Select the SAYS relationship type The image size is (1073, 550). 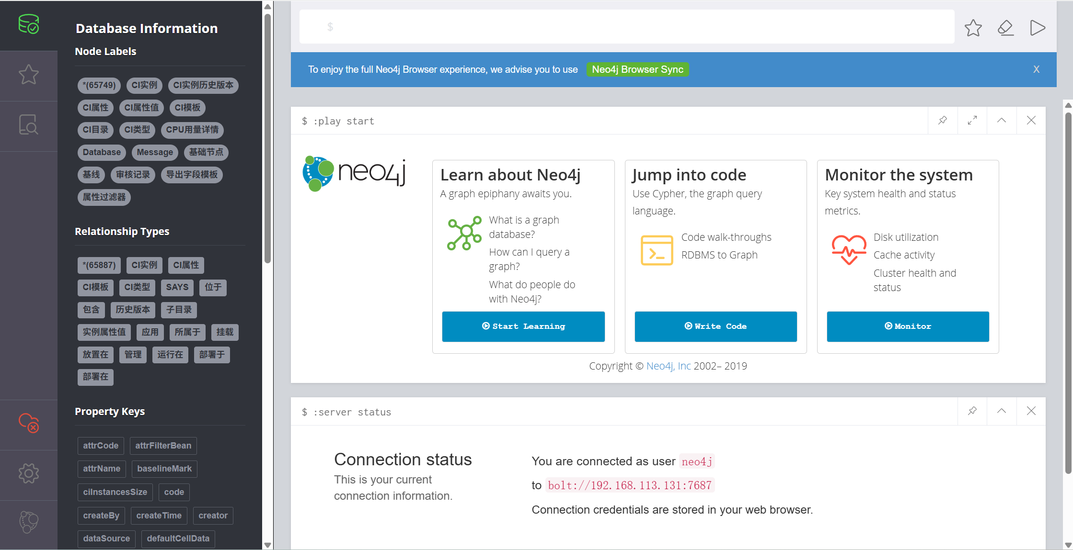click(x=177, y=287)
